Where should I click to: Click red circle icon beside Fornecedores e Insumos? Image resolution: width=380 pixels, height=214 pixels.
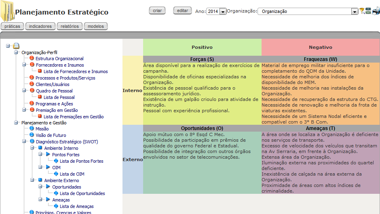tap(32, 65)
